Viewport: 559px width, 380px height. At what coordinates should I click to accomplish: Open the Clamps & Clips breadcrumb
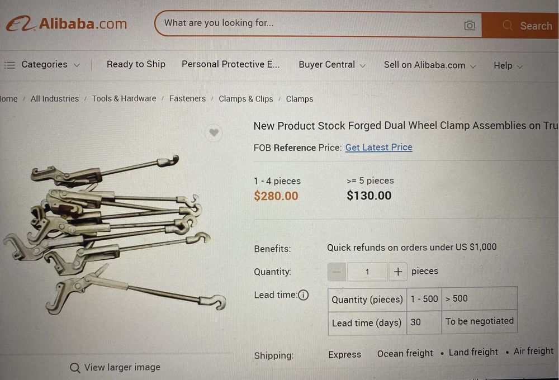coord(246,99)
